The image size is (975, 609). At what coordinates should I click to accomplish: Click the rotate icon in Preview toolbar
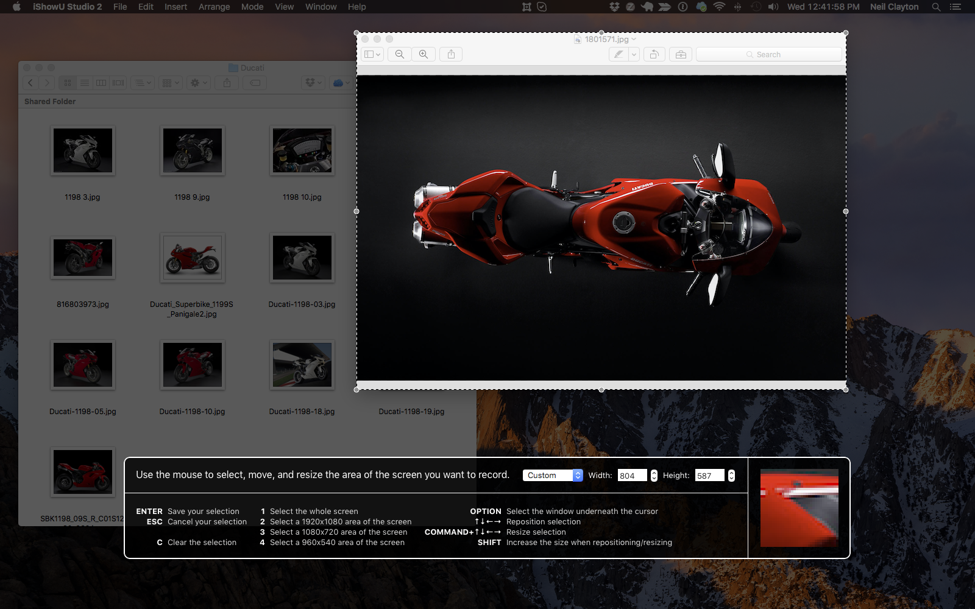[654, 54]
